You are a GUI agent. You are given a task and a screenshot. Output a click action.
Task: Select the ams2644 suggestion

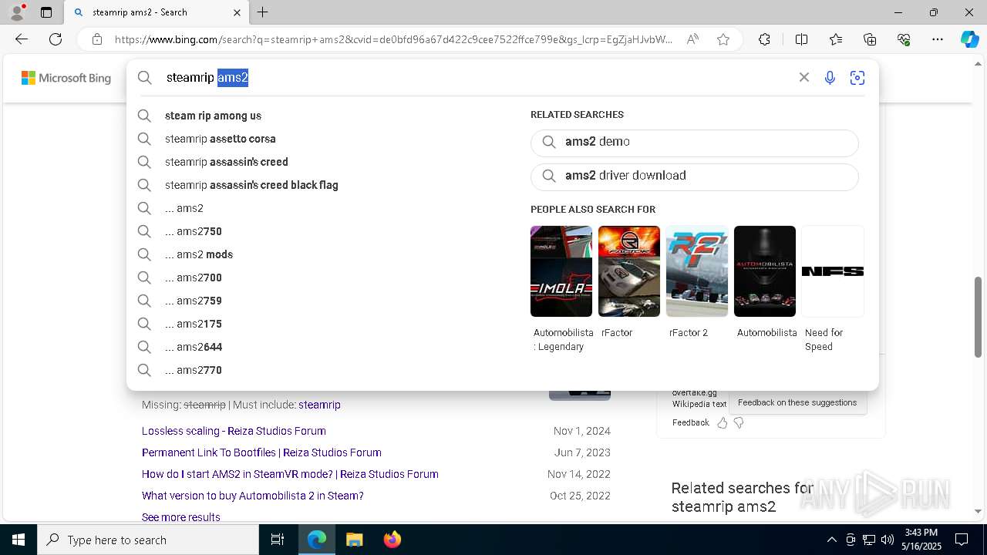(194, 347)
